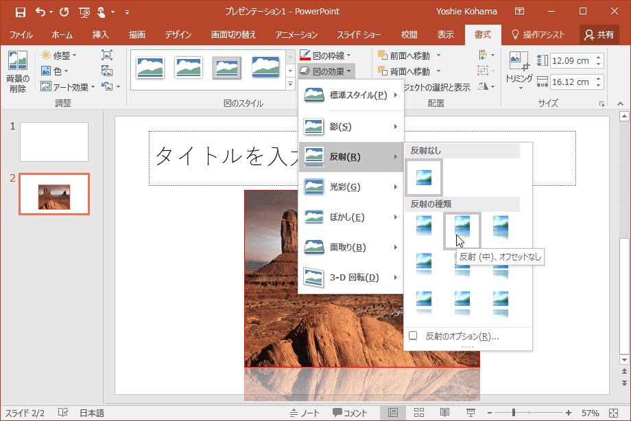Select the first picture style thumbnail
The image size is (631, 421).
click(x=150, y=67)
